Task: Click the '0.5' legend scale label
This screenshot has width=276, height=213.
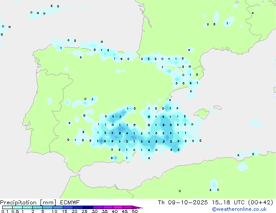Action: [15, 211]
